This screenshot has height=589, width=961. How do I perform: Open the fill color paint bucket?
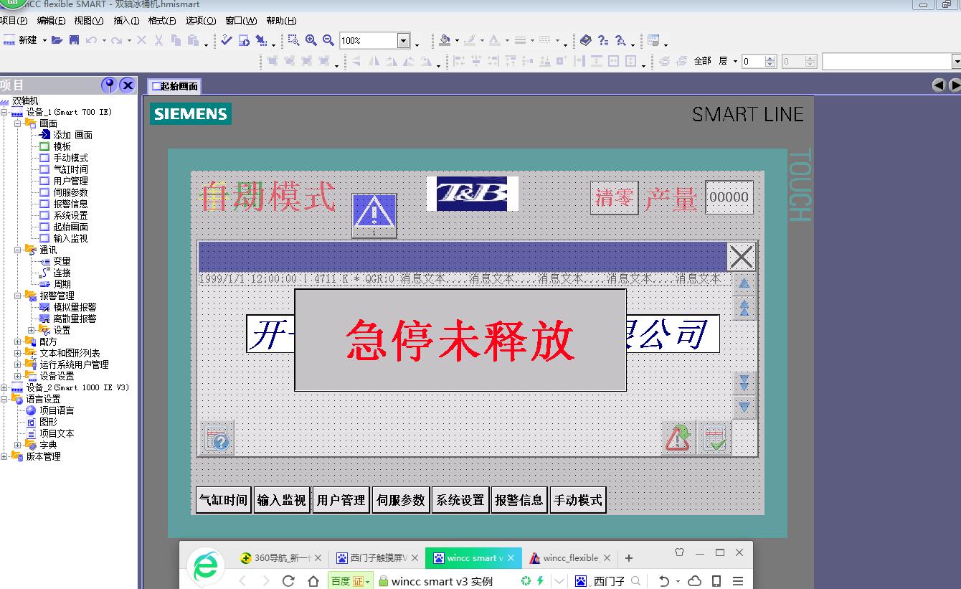point(445,40)
